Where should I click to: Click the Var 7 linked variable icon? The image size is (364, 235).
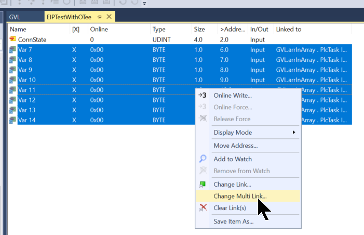coord(13,49)
